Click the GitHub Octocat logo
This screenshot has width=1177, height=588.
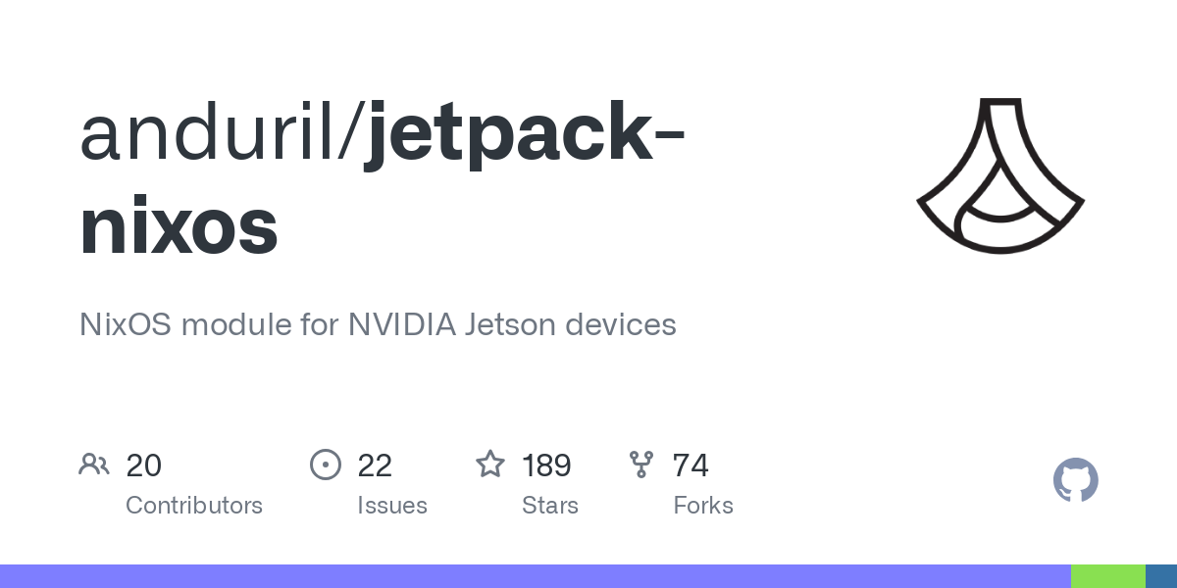1075,480
